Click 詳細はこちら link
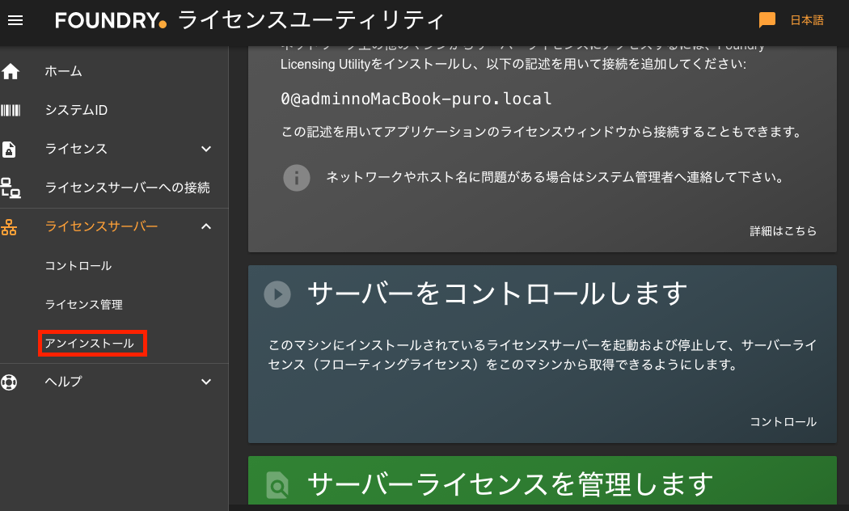The image size is (849, 511). point(783,231)
